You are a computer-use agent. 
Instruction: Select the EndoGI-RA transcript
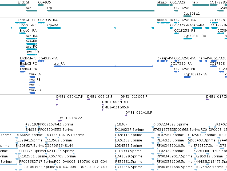tap(23, 33)
